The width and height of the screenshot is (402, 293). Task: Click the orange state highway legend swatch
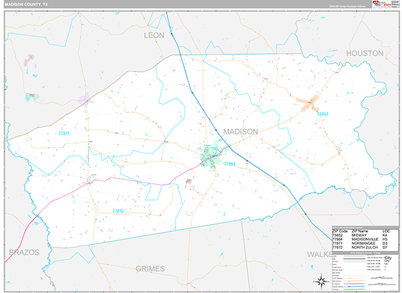point(354,281)
